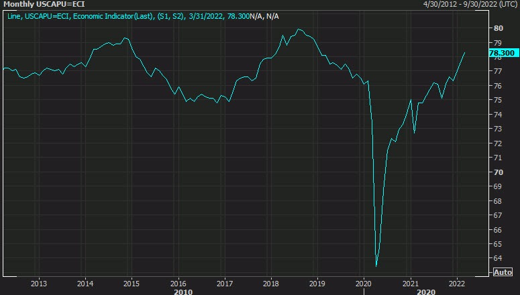Click the 79 y-axis value label
The height and width of the screenshot is (295, 520).
[498, 43]
